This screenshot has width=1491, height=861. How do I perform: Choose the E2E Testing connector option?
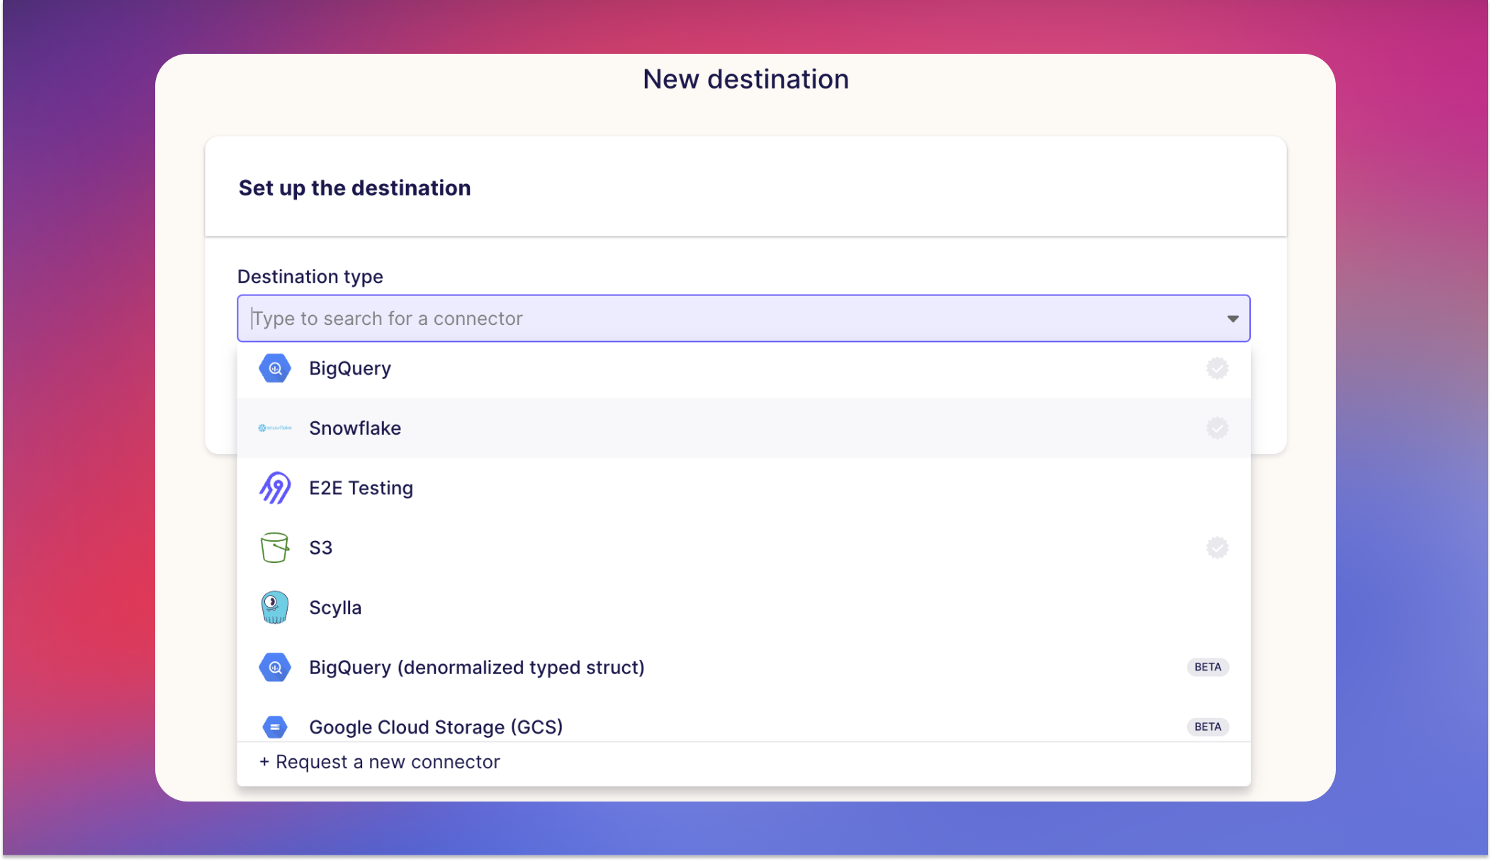click(x=361, y=488)
